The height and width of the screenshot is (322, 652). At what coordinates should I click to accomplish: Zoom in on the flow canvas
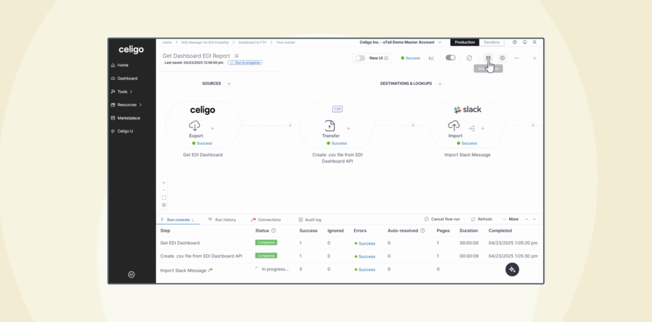tap(164, 182)
